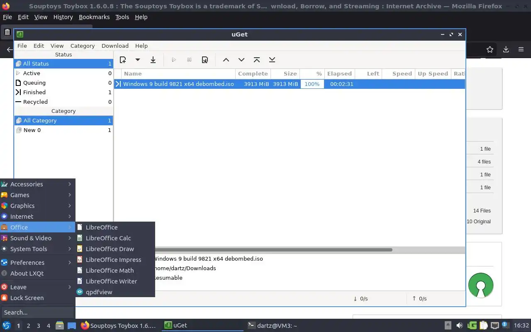Open uGet Edit menu
This screenshot has height=332, width=531.
pyautogui.click(x=39, y=46)
